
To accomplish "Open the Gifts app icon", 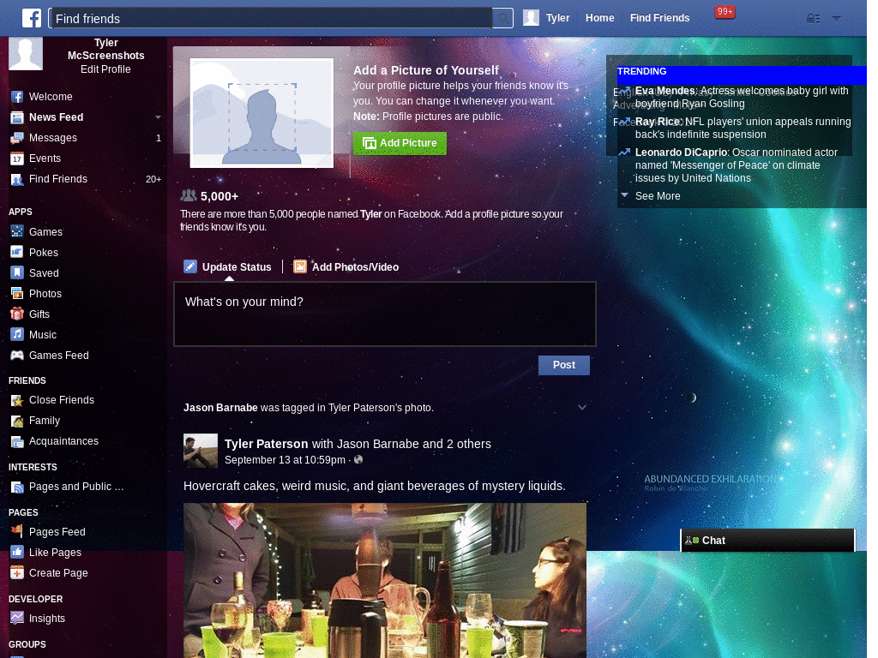I will tap(17, 314).
